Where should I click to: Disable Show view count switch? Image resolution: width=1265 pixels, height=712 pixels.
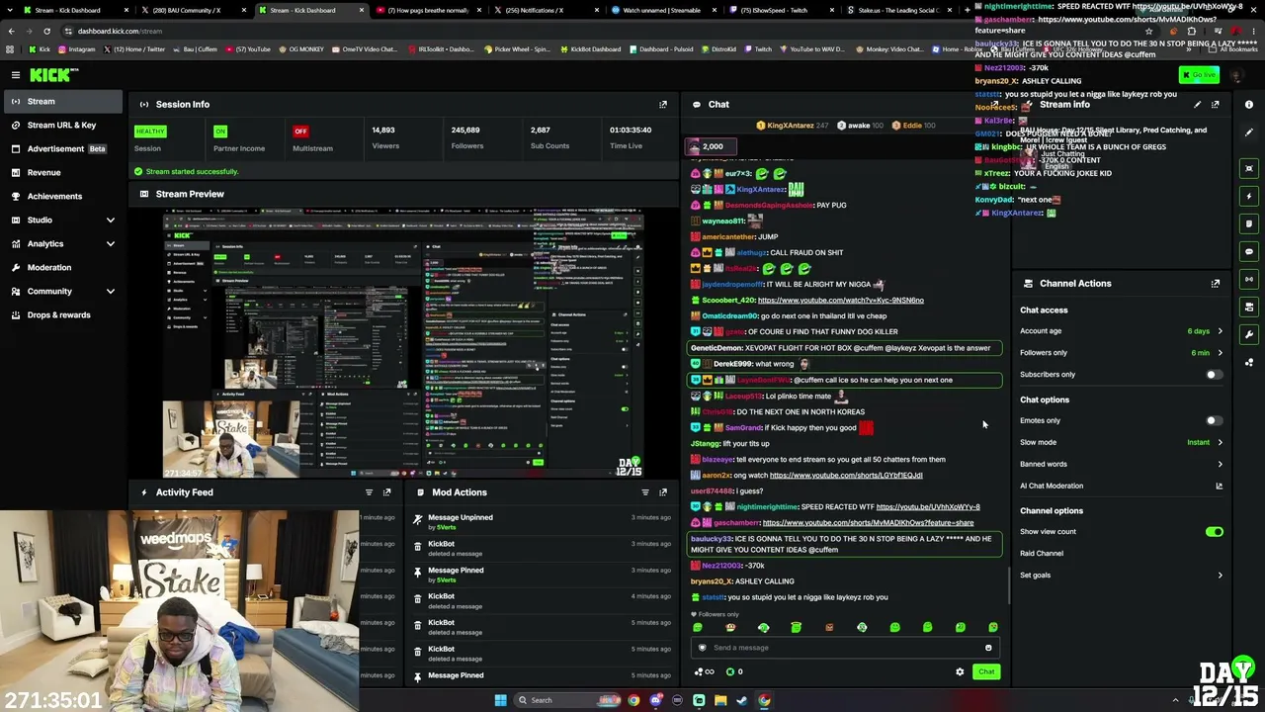1214,532
